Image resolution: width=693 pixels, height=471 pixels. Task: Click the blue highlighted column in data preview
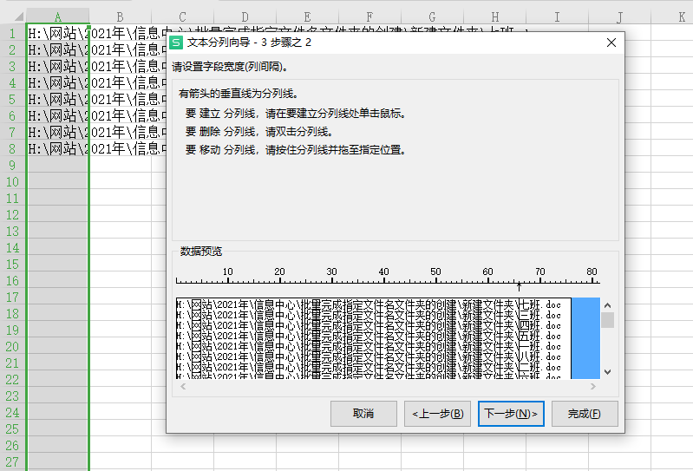pyautogui.click(x=585, y=338)
